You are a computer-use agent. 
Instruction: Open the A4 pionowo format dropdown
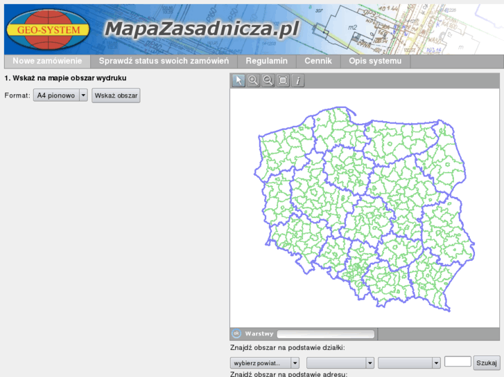click(x=60, y=95)
